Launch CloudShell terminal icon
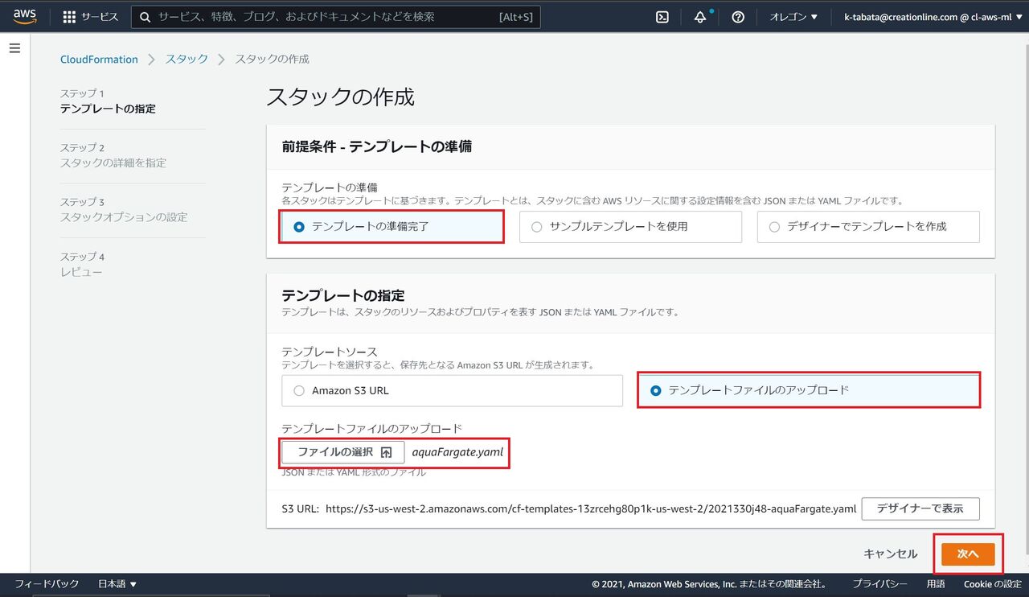The width and height of the screenshot is (1029, 597). click(662, 17)
